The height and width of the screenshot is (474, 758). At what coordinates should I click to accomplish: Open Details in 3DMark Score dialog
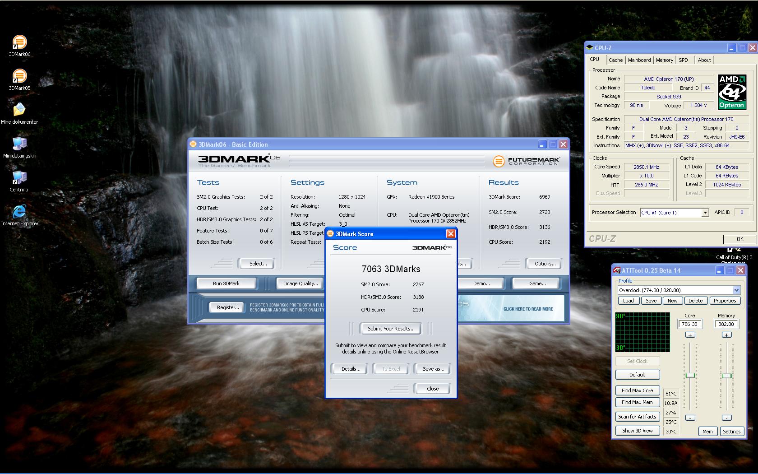(x=351, y=369)
